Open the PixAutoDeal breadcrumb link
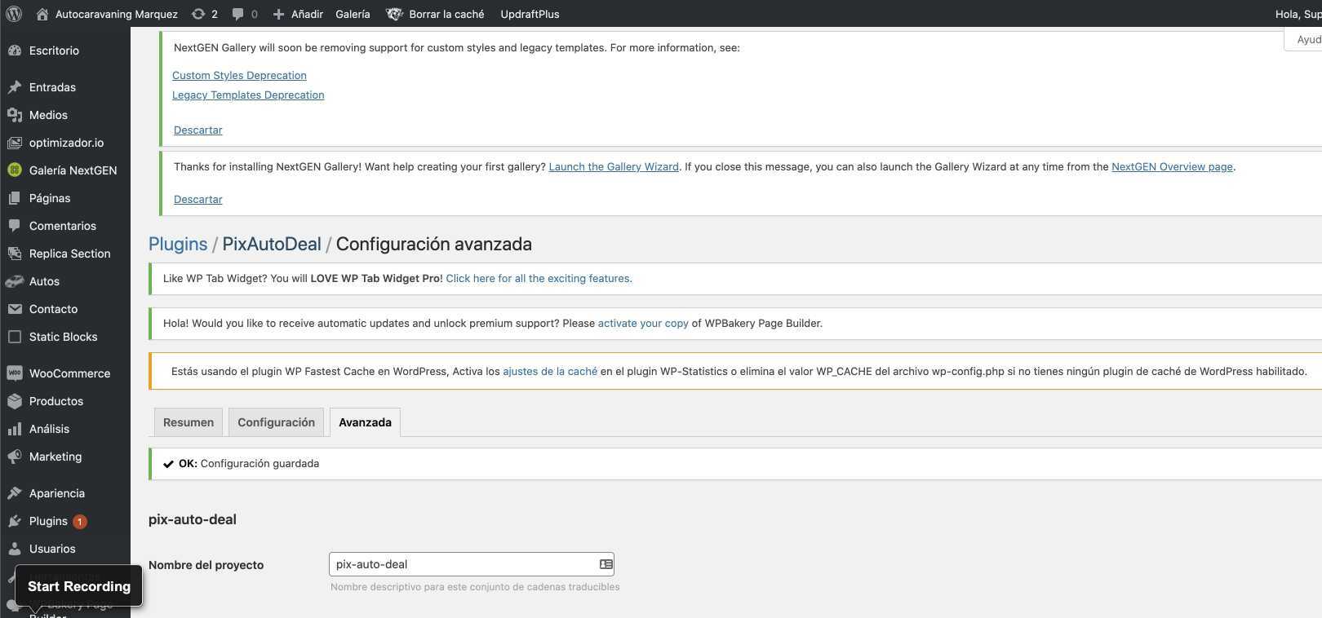1322x618 pixels. coord(272,244)
